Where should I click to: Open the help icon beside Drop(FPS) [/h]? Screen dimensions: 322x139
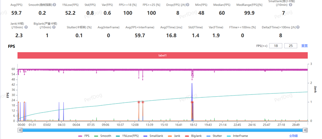(x=187, y=5)
